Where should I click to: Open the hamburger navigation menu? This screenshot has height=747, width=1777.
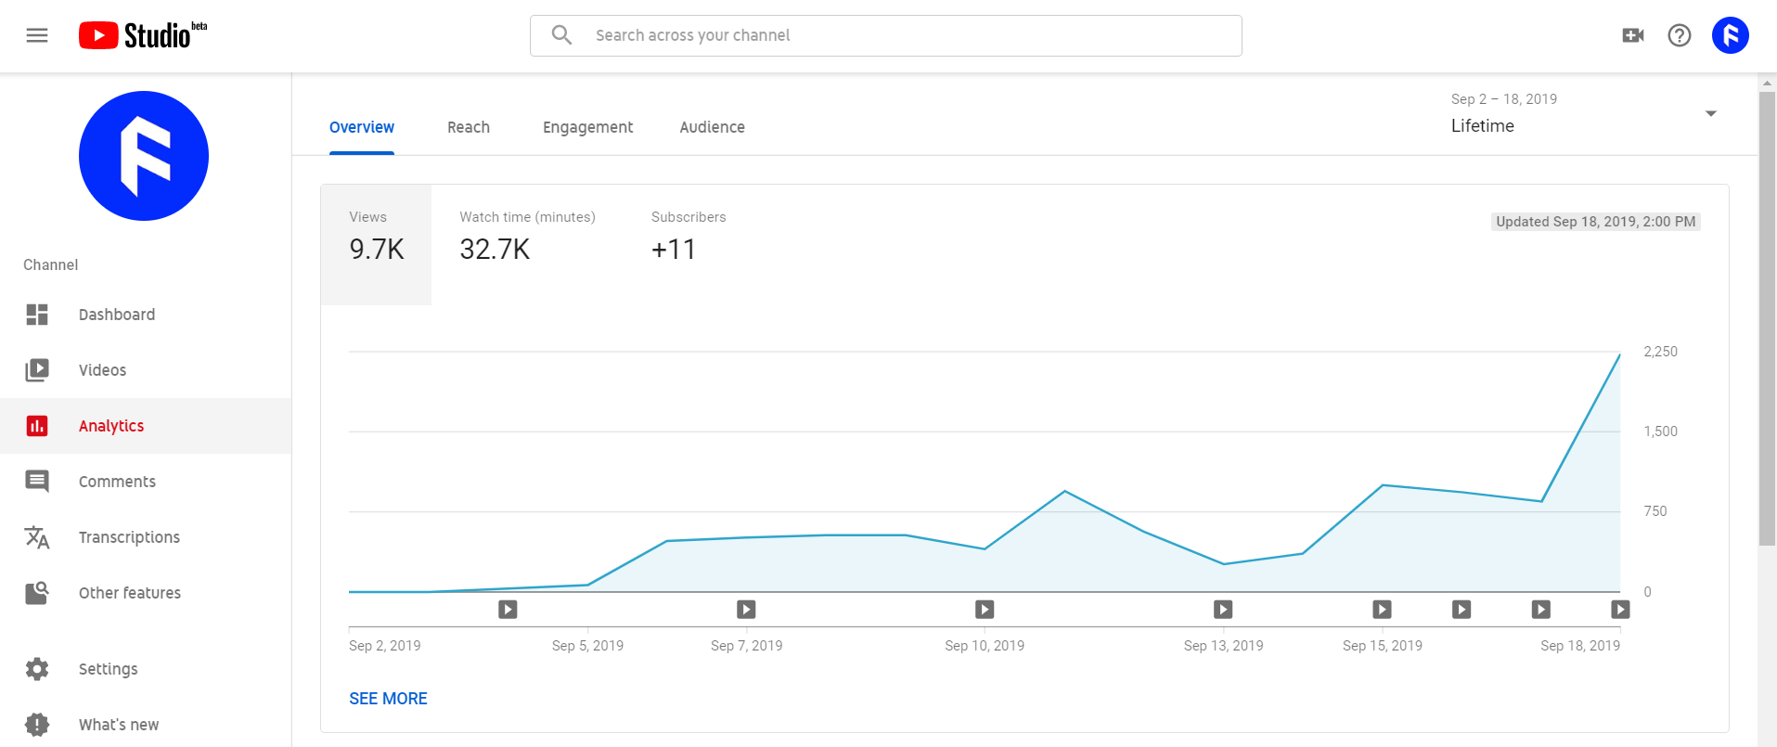click(37, 35)
